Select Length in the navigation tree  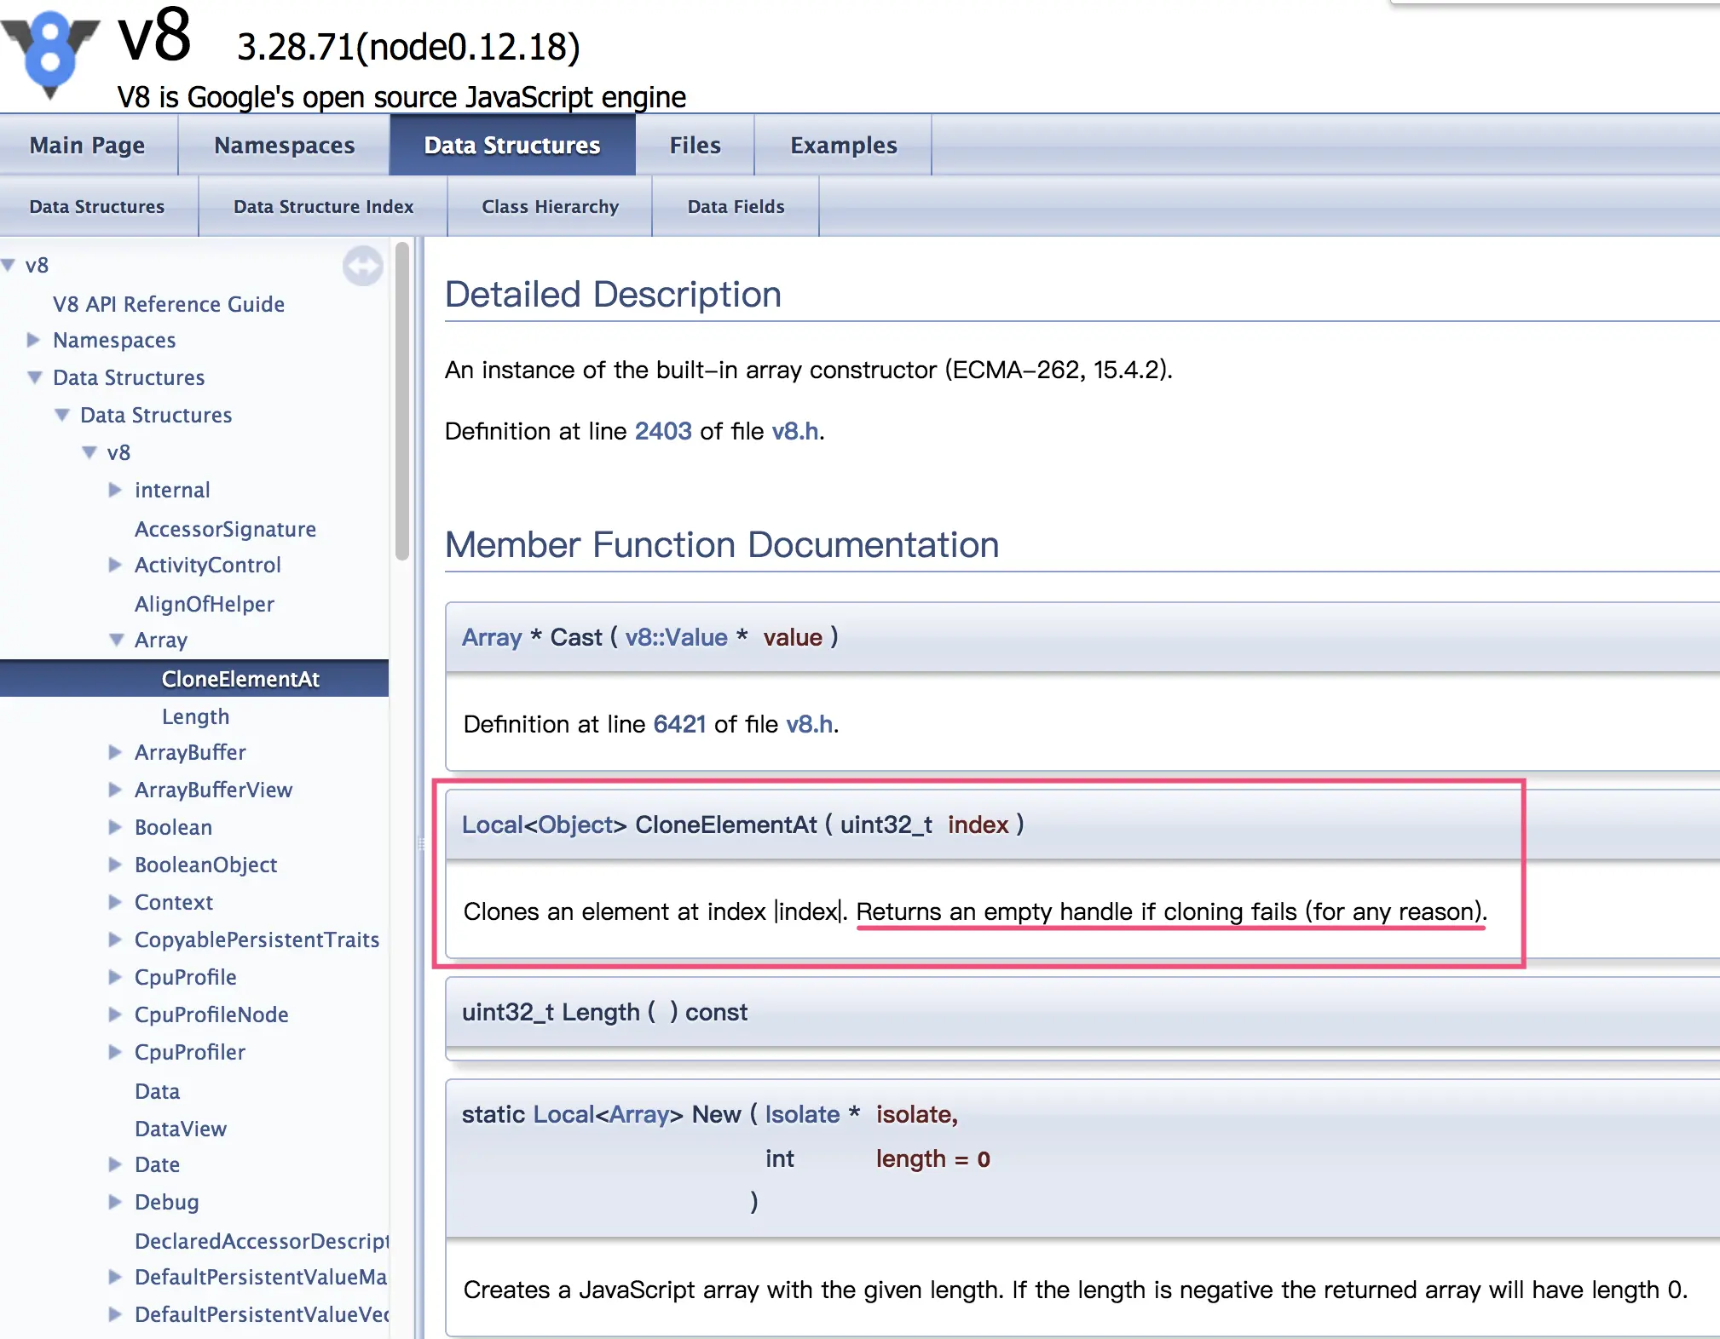point(195,716)
